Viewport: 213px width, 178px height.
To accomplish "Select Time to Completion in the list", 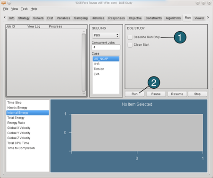I will 27,148.
